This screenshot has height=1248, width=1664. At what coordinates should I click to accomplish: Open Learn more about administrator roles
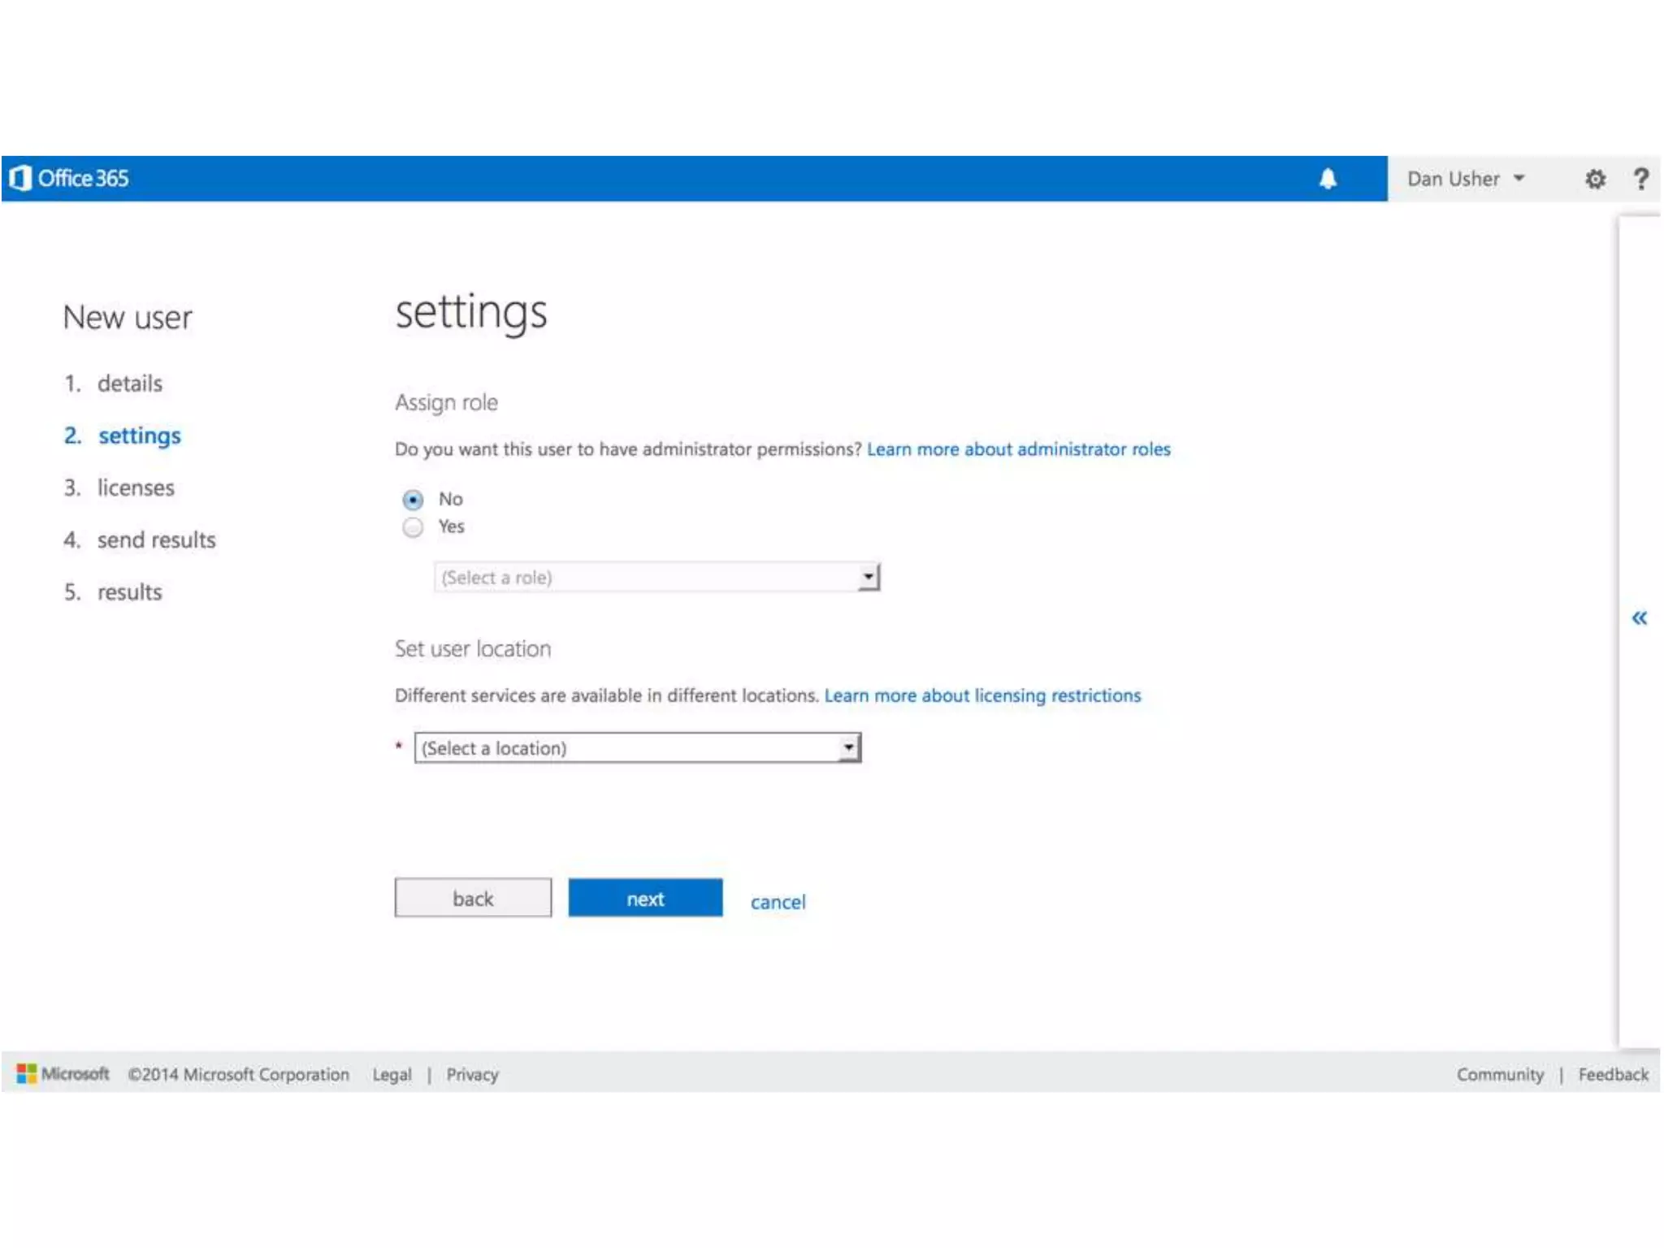[x=1018, y=449]
